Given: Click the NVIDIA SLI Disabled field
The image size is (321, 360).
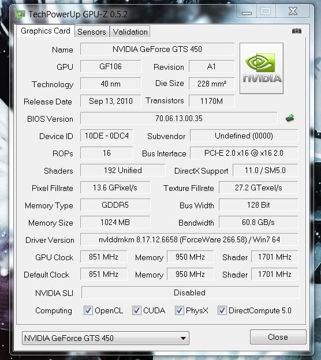Looking at the screenshot, I should (190, 292).
